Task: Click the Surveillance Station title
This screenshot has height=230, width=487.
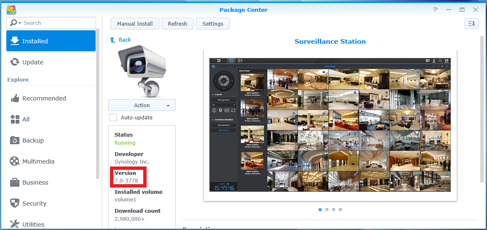Action: pos(330,42)
